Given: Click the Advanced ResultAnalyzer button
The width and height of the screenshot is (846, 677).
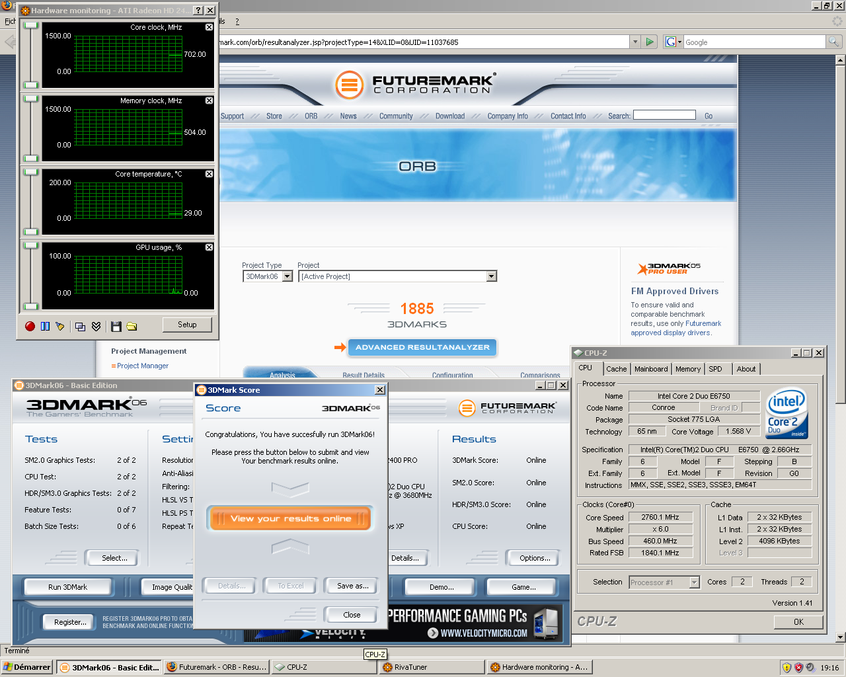Looking at the screenshot, I should pyautogui.click(x=422, y=347).
